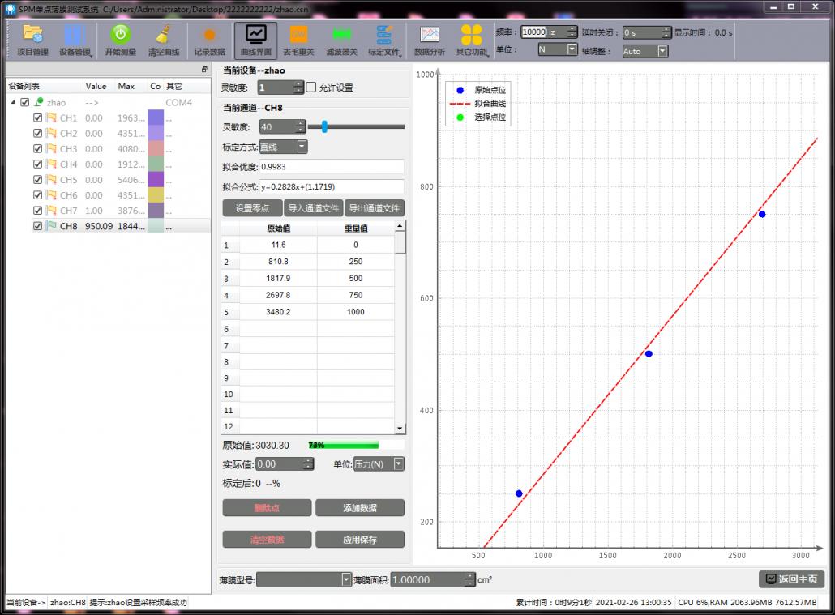Screen dimensions: 835x615
Task: Click the 频率 10000Hz spinner arrows
Action: pos(572,32)
